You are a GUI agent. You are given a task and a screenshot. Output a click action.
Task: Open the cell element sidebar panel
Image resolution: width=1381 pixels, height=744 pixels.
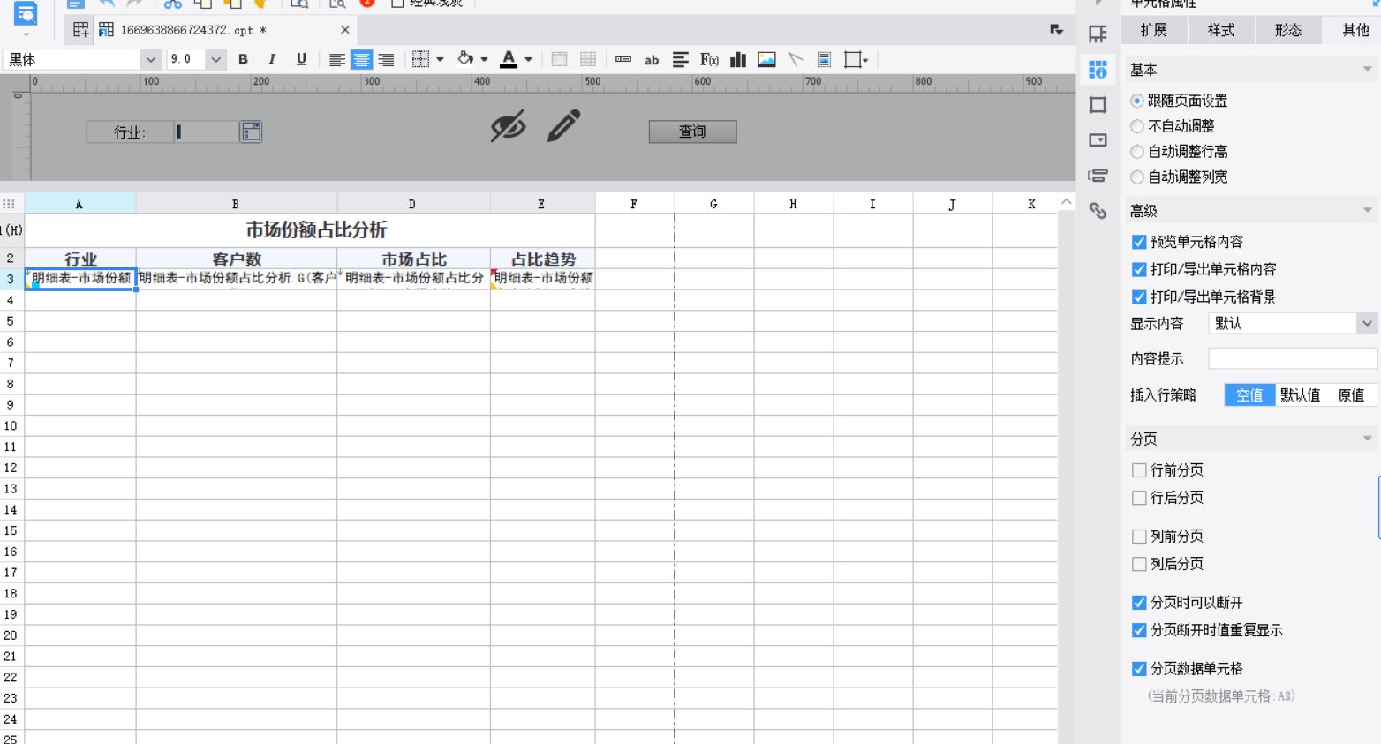point(1098,34)
